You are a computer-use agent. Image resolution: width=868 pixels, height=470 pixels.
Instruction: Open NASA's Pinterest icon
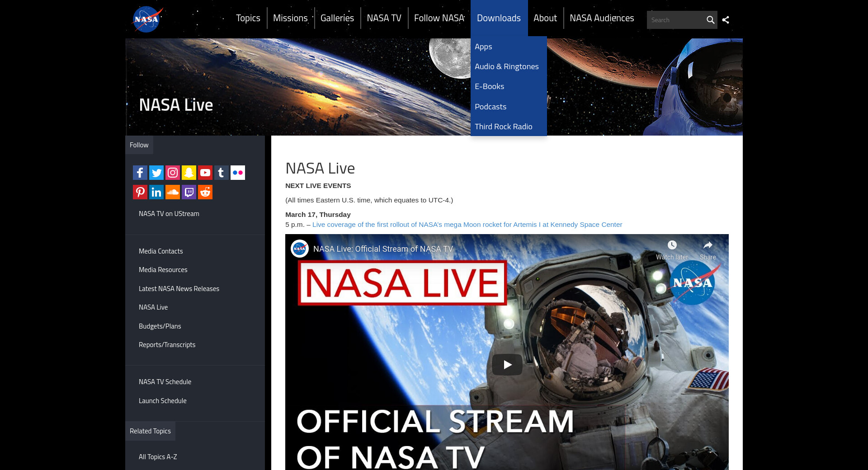tap(140, 192)
